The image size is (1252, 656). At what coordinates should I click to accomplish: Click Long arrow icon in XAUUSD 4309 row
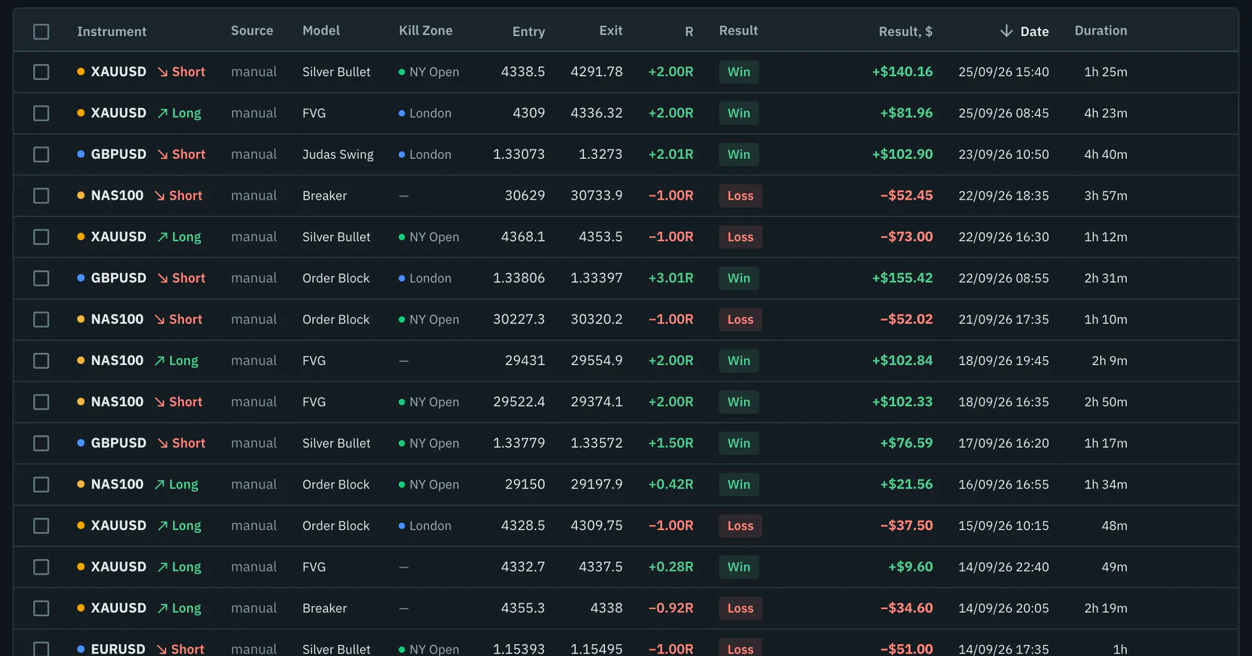[x=163, y=114]
